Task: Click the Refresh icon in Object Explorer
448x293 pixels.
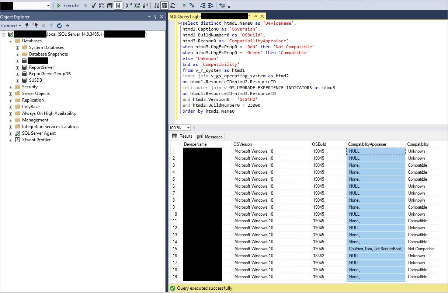Action: pos(59,26)
